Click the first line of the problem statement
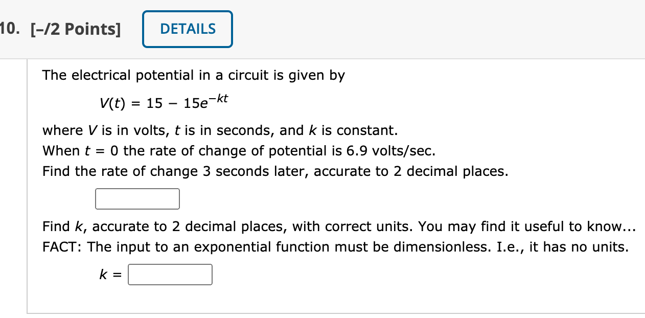Image resolution: width=645 pixels, height=318 pixels. [x=193, y=75]
